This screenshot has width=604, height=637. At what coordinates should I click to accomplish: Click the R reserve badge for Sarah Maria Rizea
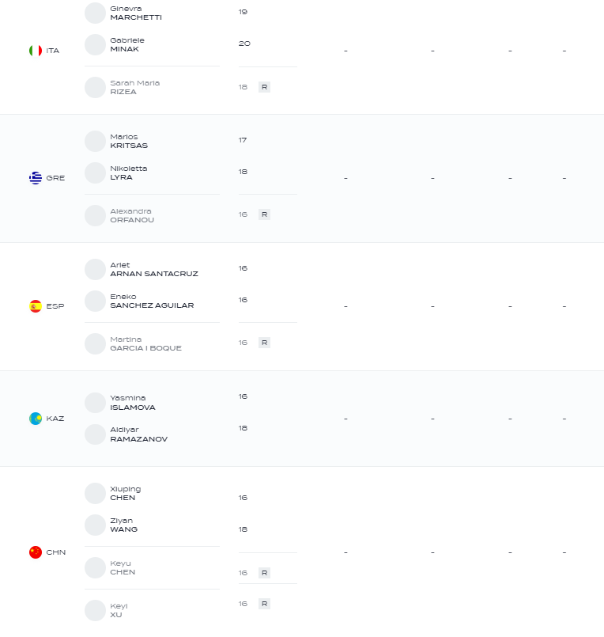point(264,87)
